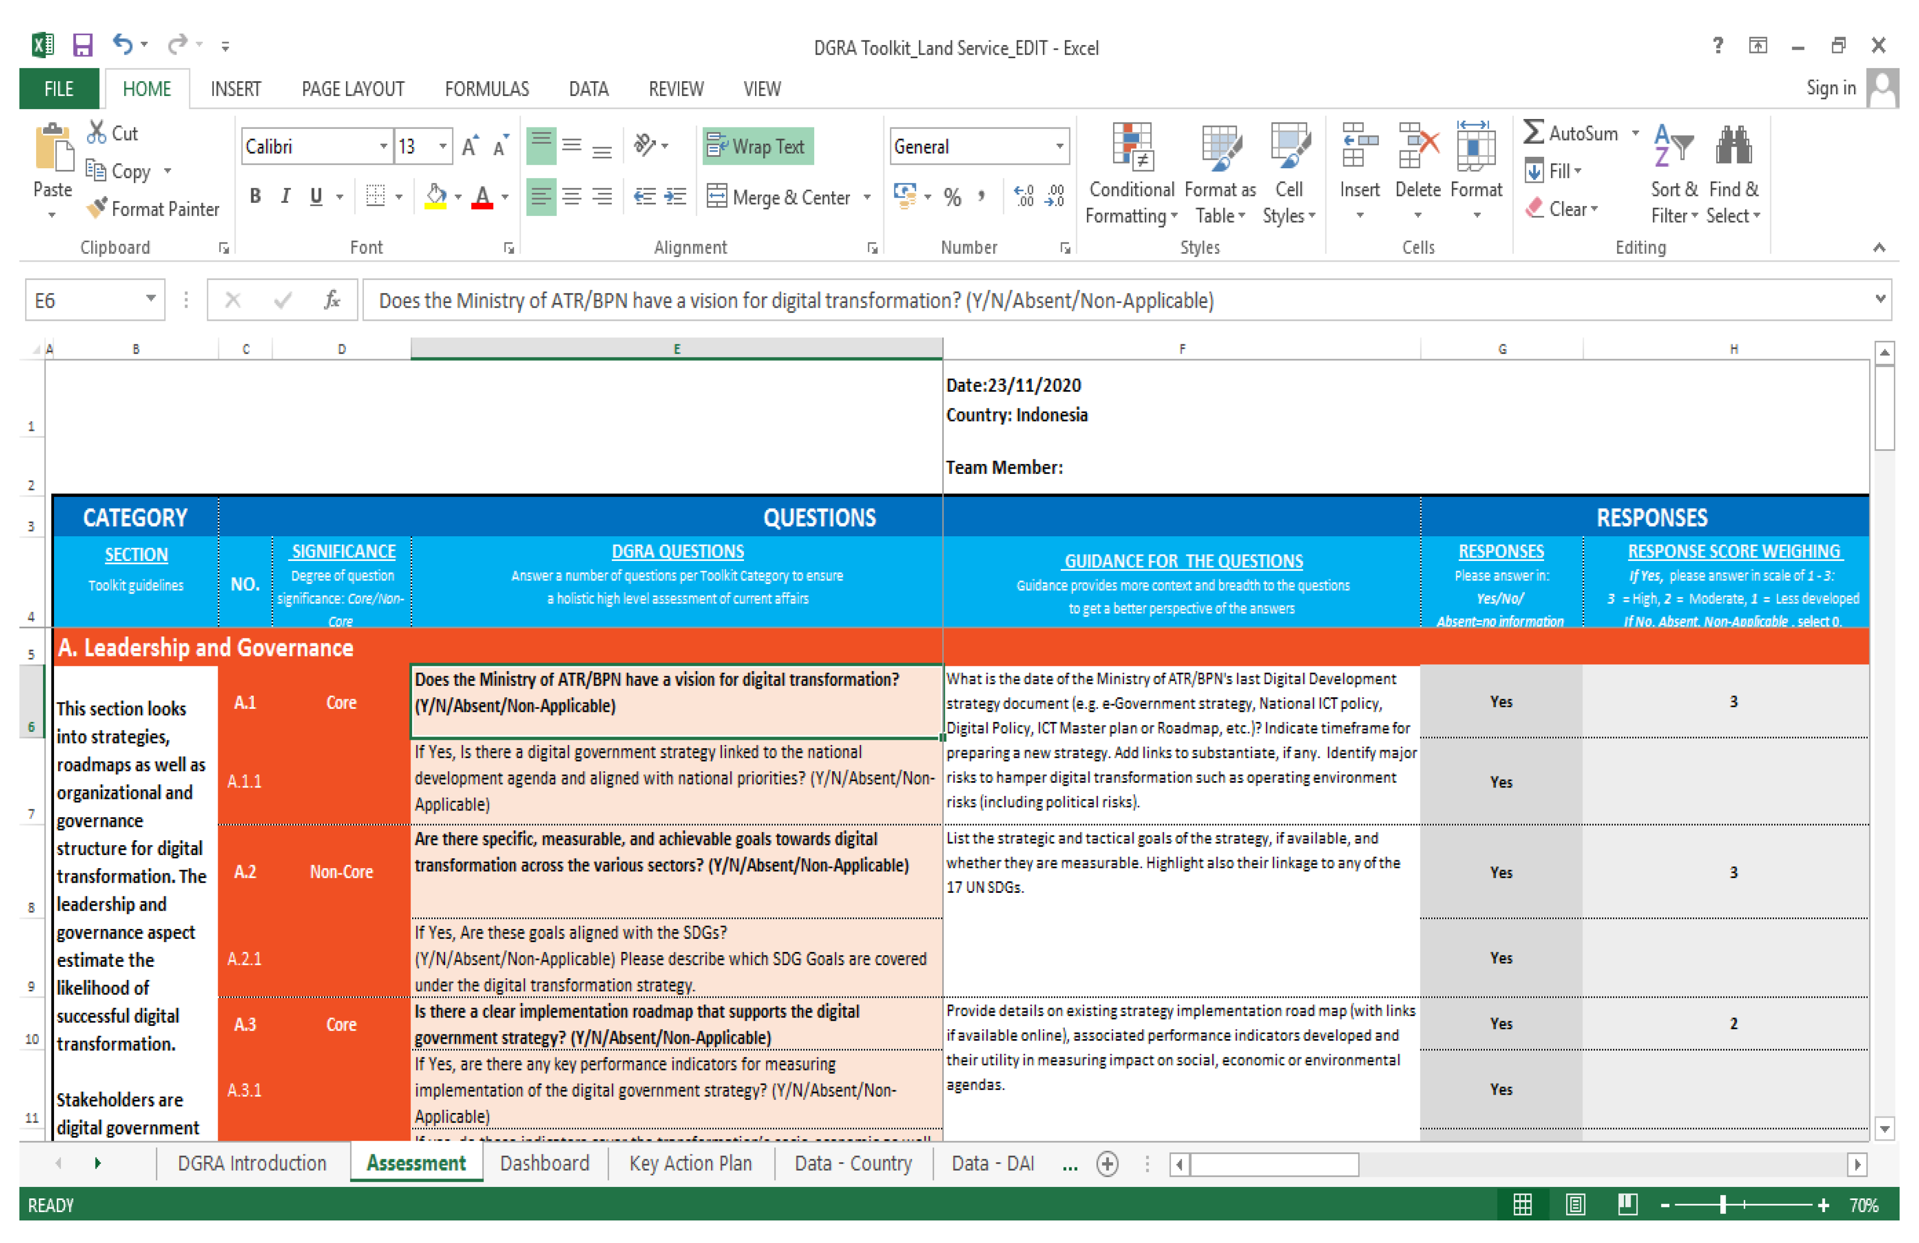Open the FORMULAS ribbon tab
This screenshot has height=1243, width=1919.
486,89
